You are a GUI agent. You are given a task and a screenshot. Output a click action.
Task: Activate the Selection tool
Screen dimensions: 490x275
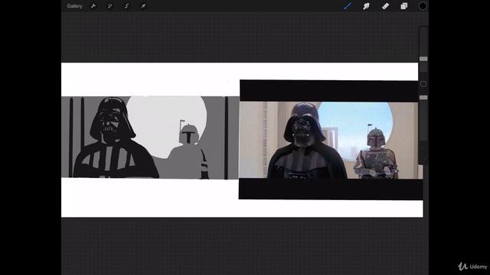[126, 6]
